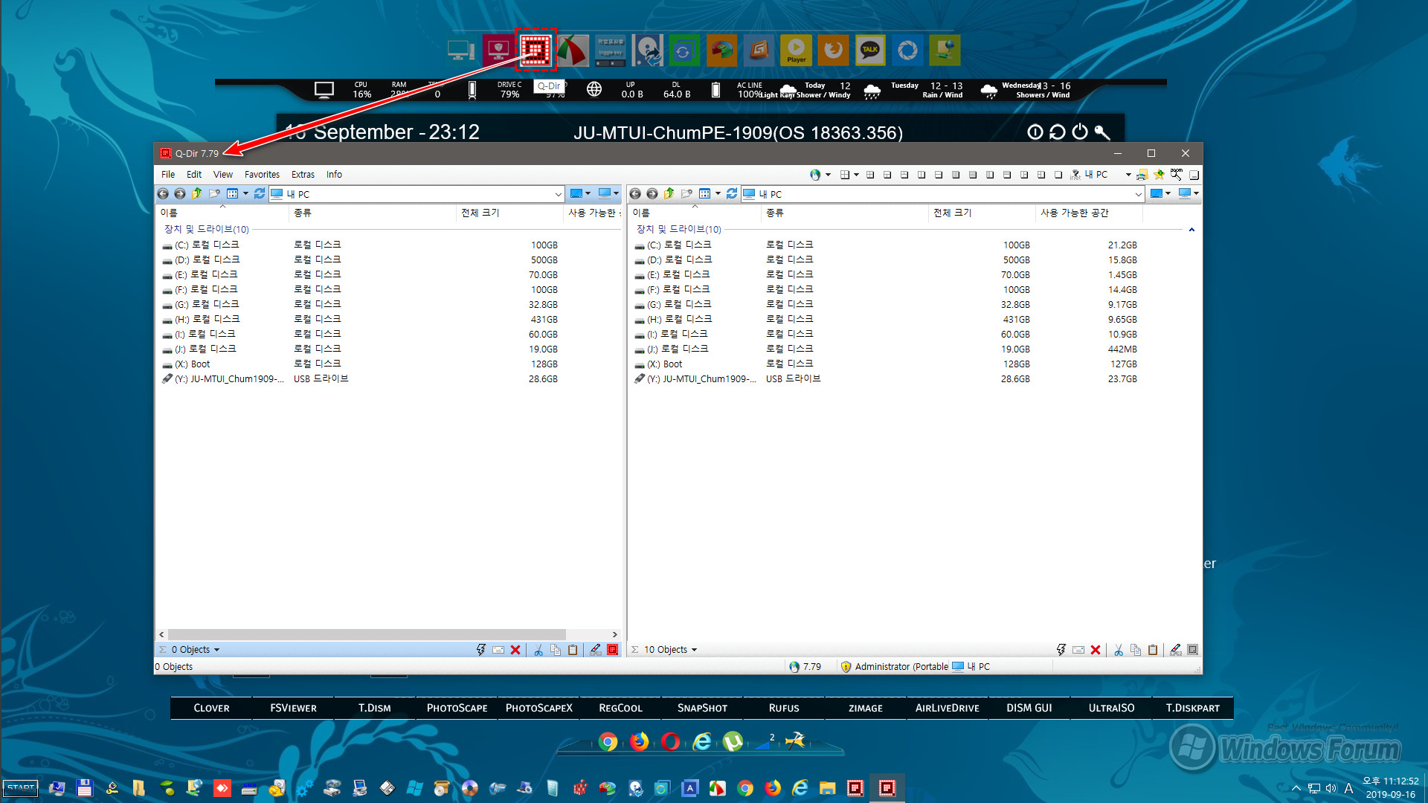Open the Favorites menu

[x=262, y=175]
